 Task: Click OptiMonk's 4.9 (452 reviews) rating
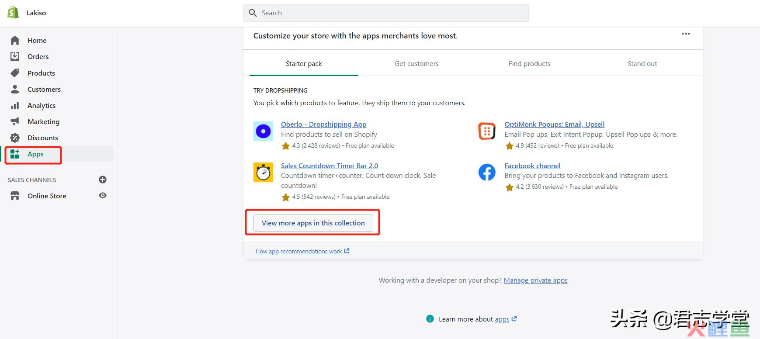pos(537,146)
